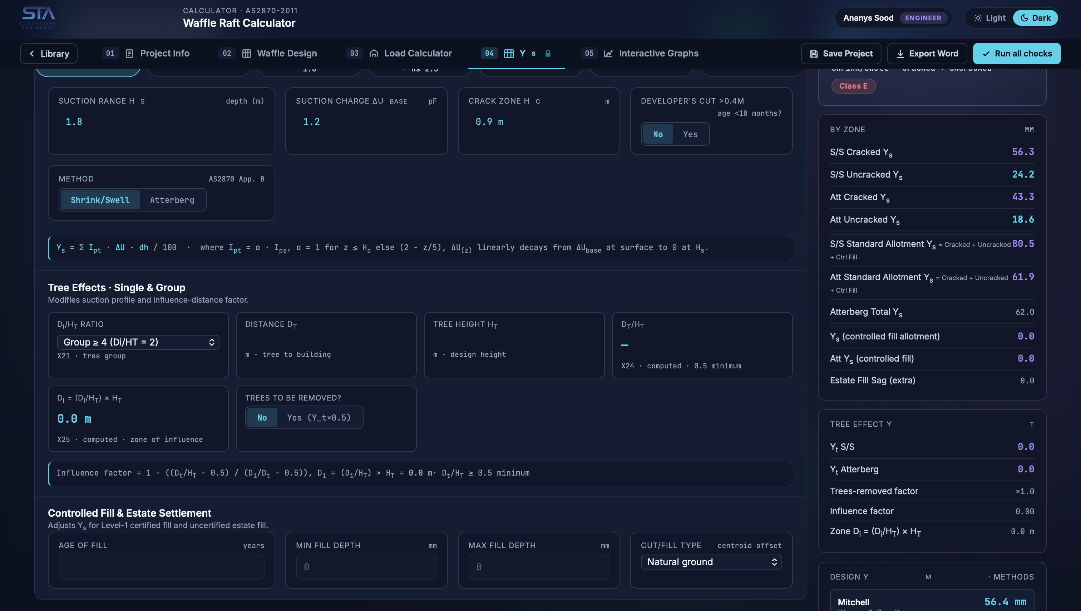Click Att Standard Allotment value 61.9

pyautogui.click(x=1023, y=277)
